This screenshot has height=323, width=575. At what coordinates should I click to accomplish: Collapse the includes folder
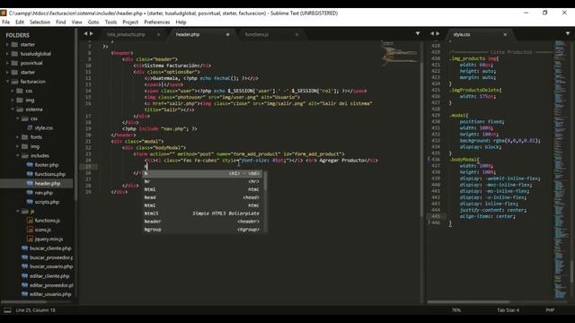tap(18, 155)
